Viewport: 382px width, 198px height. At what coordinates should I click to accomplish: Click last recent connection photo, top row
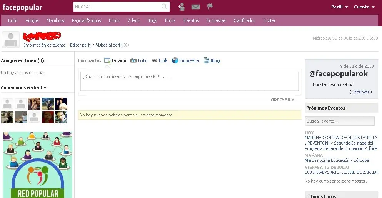pyautogui.click(x=61, y=104)
